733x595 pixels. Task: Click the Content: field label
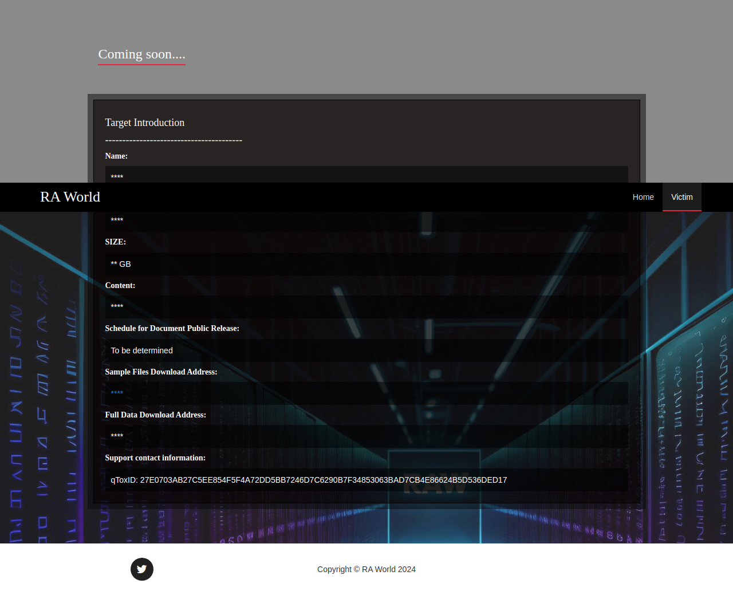(x=120, y=285)
